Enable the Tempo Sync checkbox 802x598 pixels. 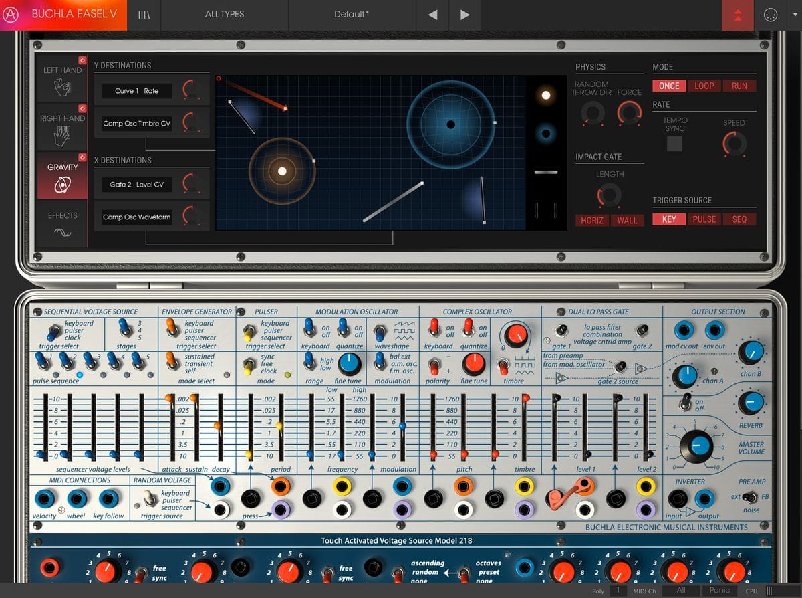[674, 143]
